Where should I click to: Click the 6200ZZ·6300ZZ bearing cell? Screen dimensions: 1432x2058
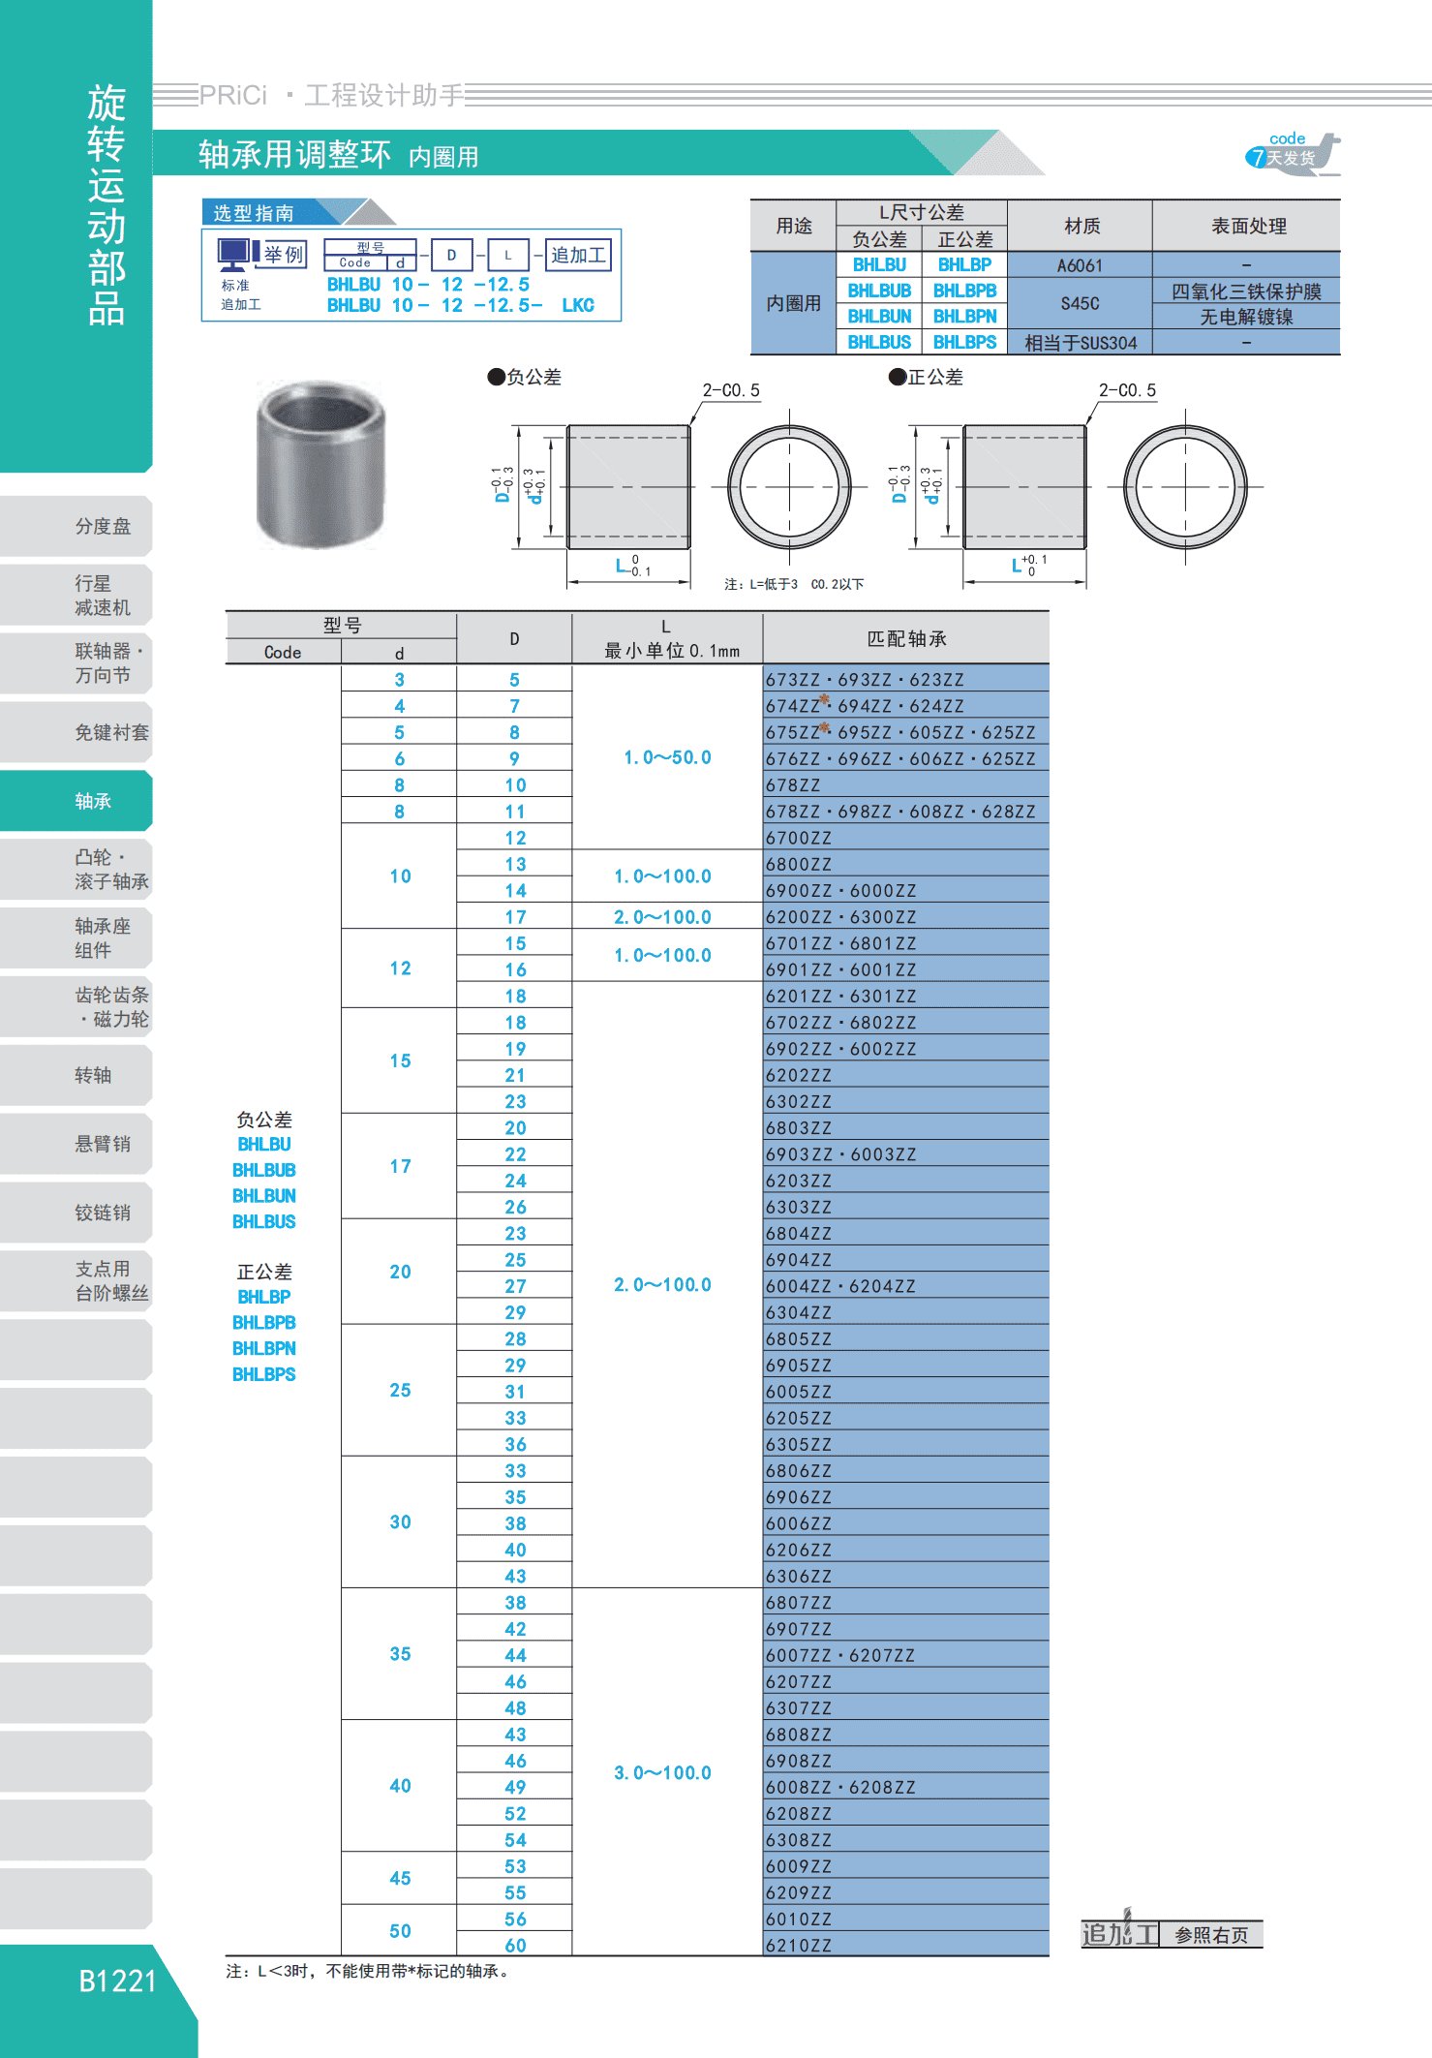[906, 916]
